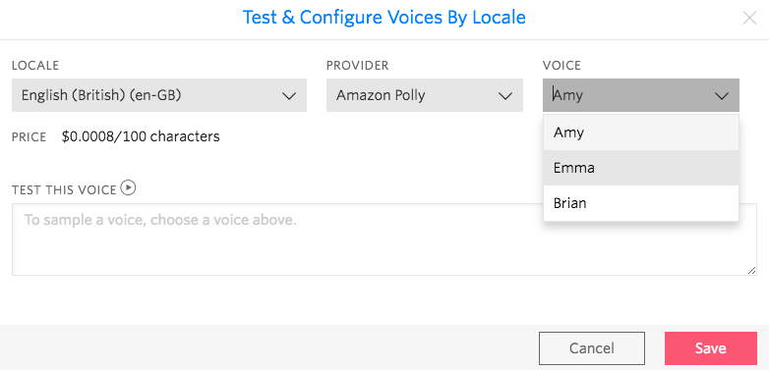Click the chevron arrow of the Provider selector
This screenshot has height=370, width=769.
point(505,95)
